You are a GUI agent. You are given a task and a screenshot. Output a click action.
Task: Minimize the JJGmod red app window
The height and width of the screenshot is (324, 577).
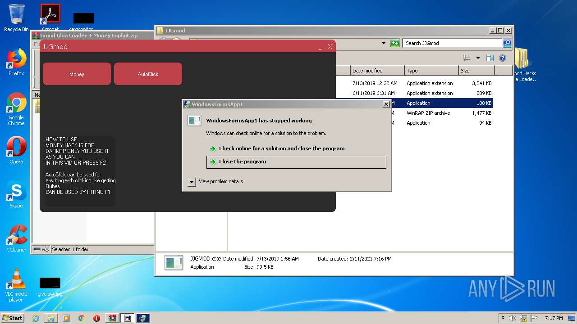coord(321,47)
